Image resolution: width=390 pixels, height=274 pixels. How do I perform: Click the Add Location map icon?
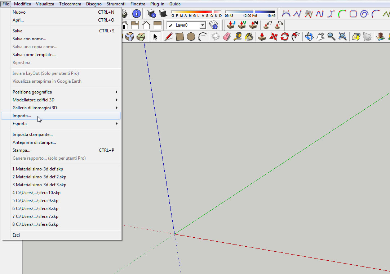356,37
